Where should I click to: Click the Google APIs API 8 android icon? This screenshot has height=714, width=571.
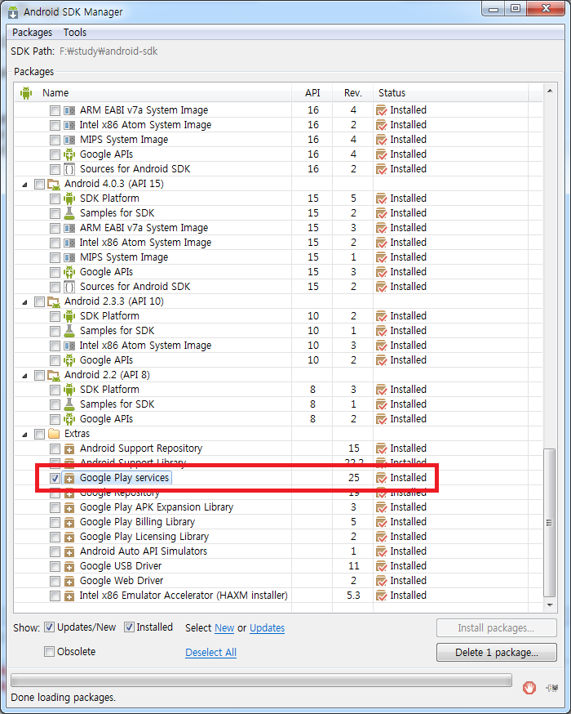[69, 419]
